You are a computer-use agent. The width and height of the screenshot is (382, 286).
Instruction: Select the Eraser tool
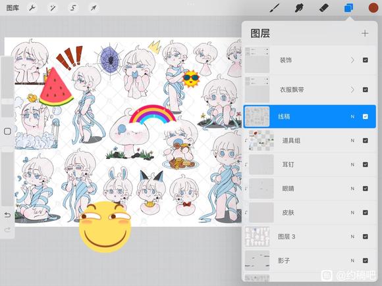(324, 8)
